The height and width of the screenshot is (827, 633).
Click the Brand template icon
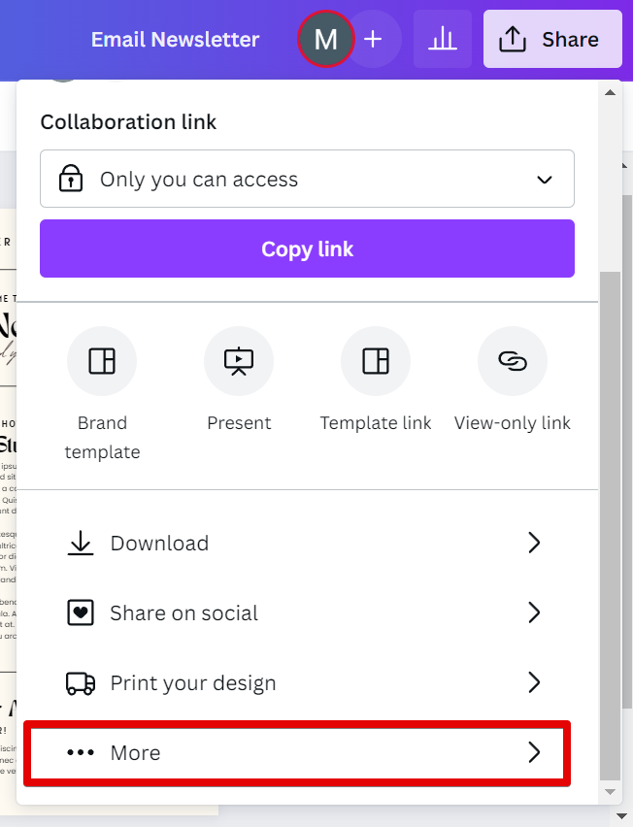point(102,361)
